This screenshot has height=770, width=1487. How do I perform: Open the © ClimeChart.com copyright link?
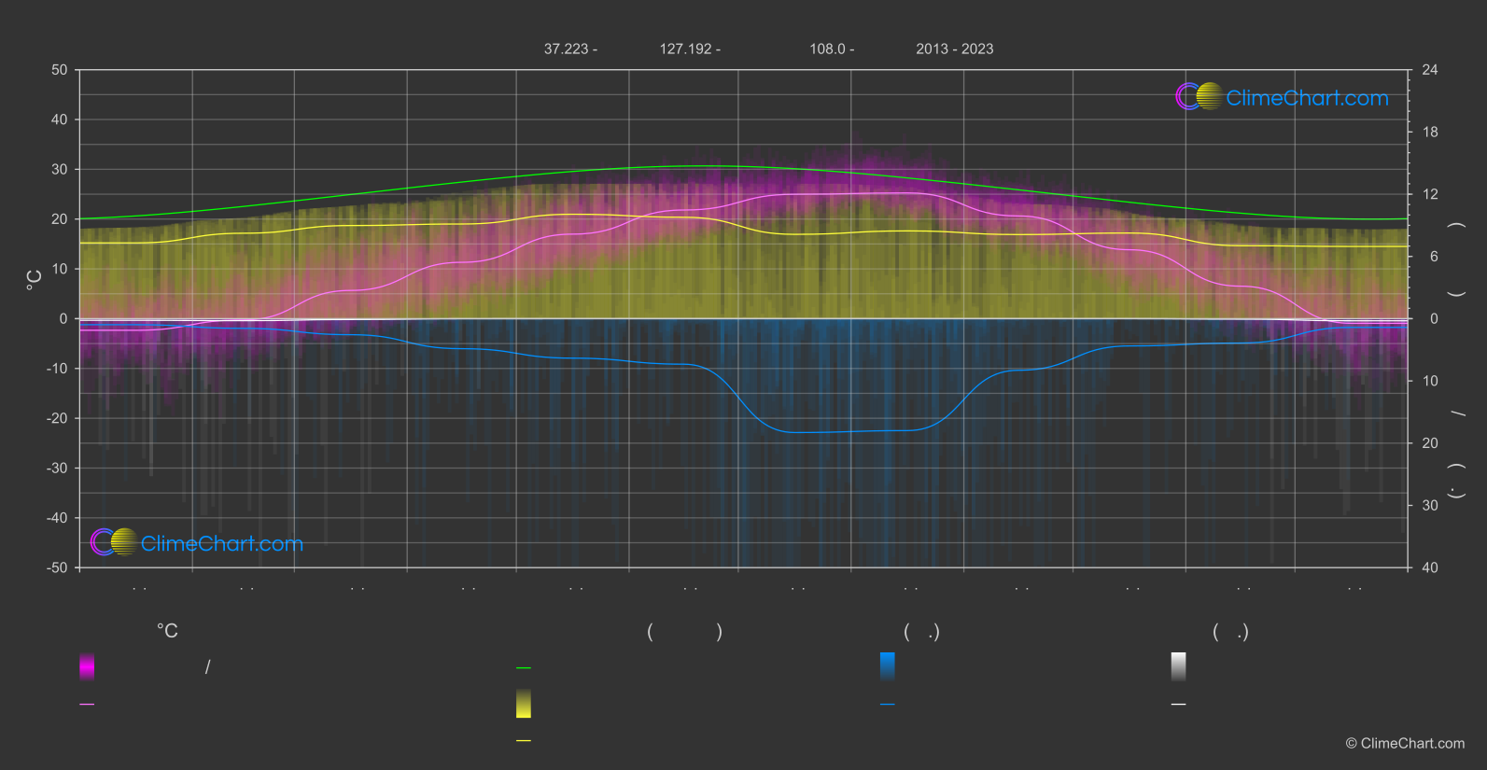point(1404,744)
